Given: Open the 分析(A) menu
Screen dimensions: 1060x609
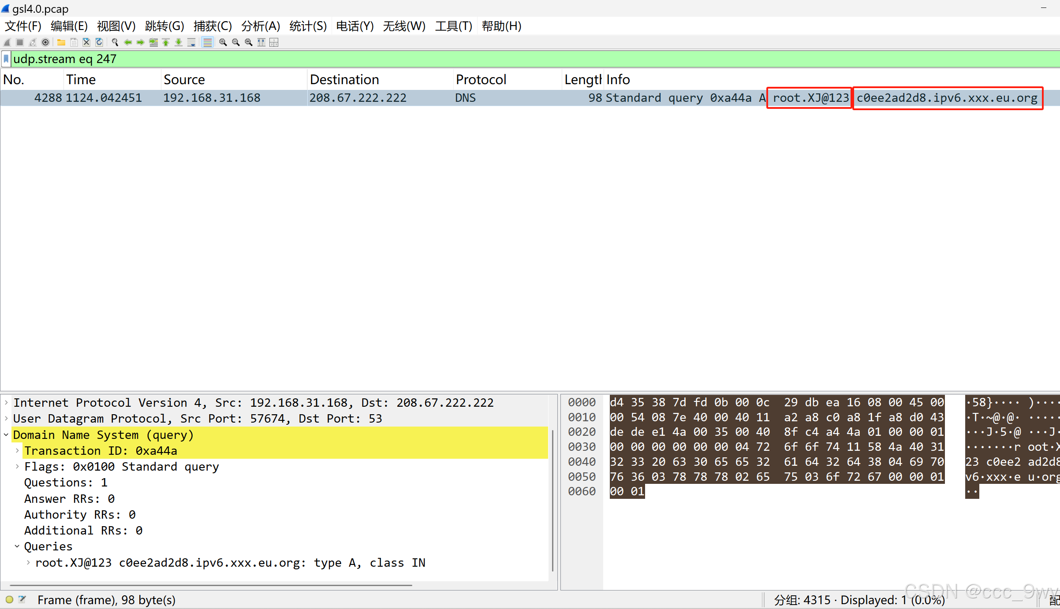Looking at the screenshot, I should [x=261, y=26].
